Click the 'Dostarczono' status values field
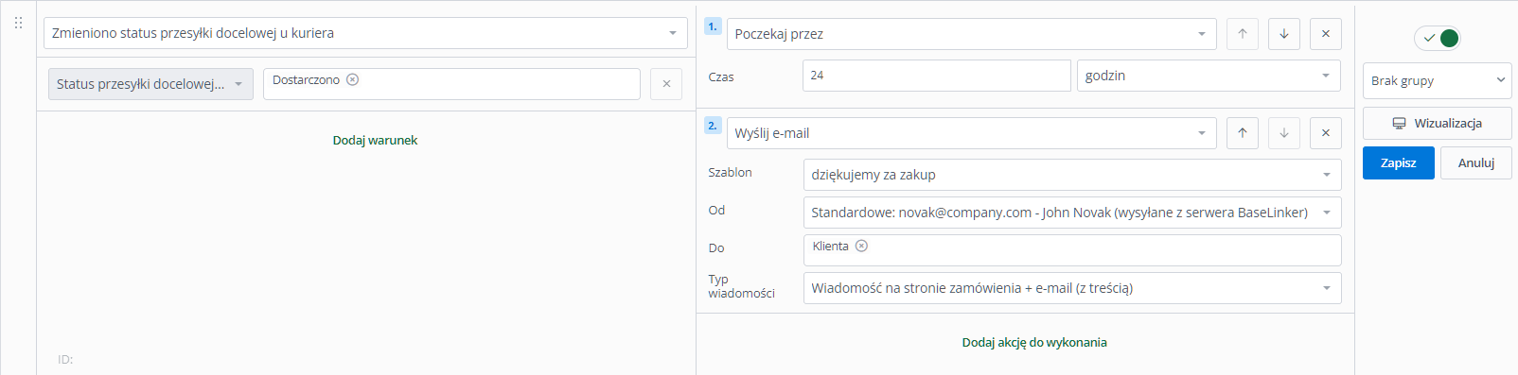This screenshot has height=375, width=1518. tap(451, 84)
